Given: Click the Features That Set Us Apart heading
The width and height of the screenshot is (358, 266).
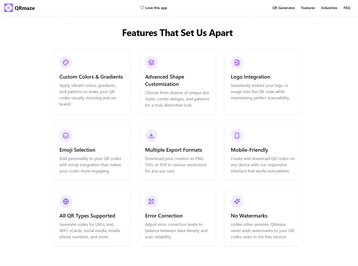Looking at the screenshot, I should coord(177,33).
